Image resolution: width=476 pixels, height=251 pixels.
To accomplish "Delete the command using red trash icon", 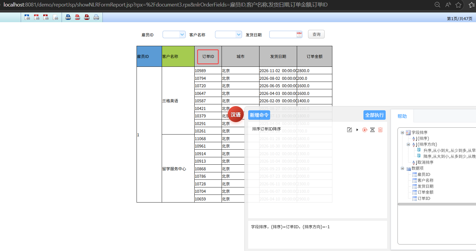I will click(x=380, y=130).
